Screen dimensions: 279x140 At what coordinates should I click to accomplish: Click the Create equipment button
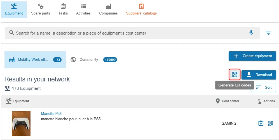252,56
